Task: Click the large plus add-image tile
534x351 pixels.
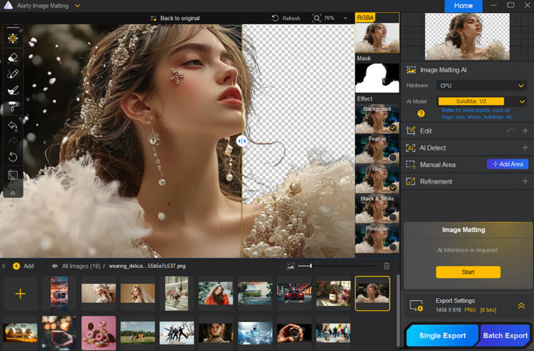Action: tap(21, 293)
